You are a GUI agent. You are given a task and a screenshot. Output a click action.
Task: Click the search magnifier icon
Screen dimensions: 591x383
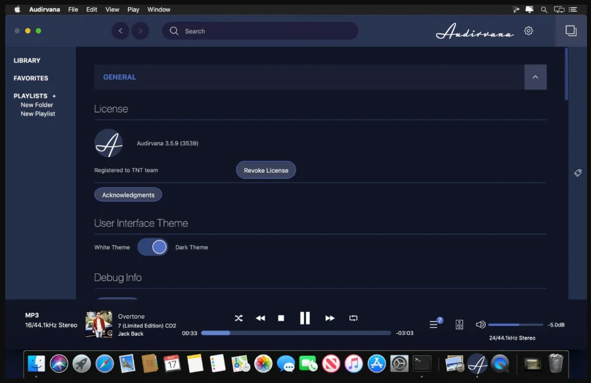[x=174, y=31]
